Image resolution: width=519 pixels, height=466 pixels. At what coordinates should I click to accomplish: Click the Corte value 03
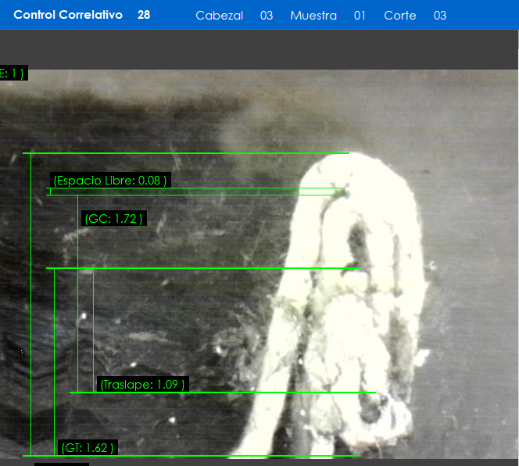[440, 16]
